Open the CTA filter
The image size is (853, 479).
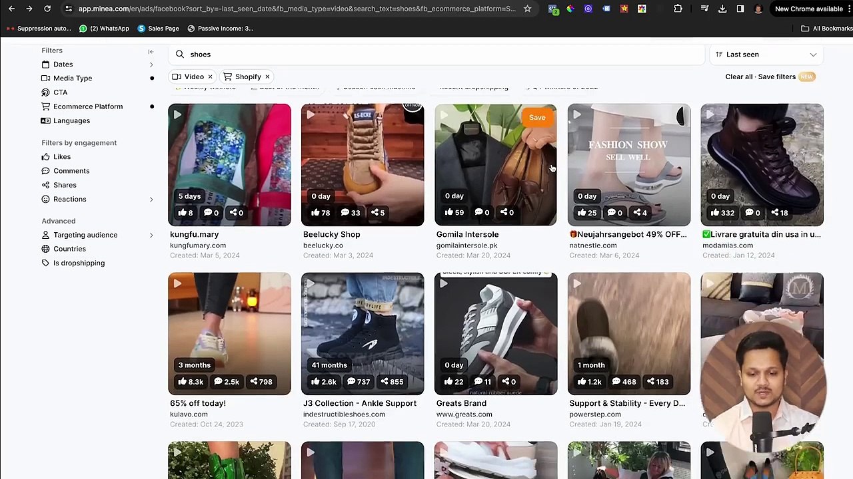pyautogui.click(x=60, y=92)
